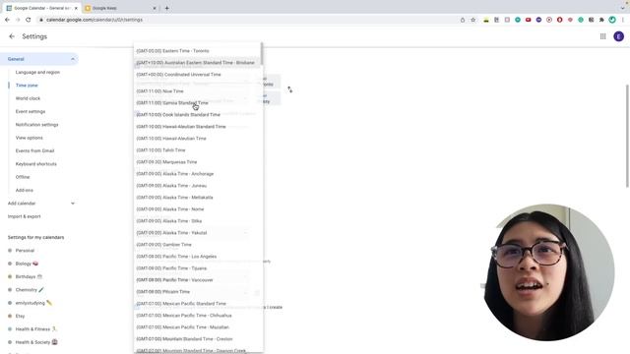Click the time zone list scrollbar
The image size is (630, 354).
click(x=262, y=53)
